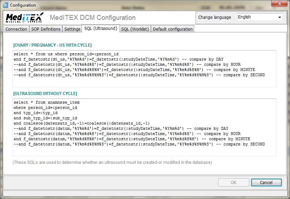Screen dimensions: 290x199
Task: Click the Configuration window title icon
Action: [6, 5]
